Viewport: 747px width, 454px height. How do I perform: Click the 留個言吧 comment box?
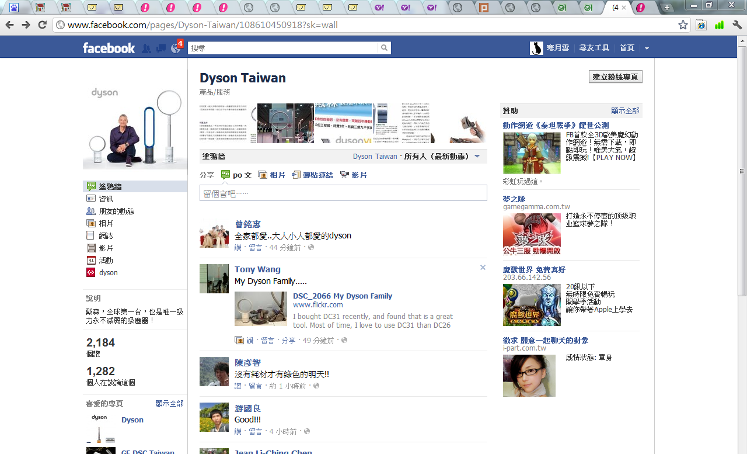click(343, 193)
